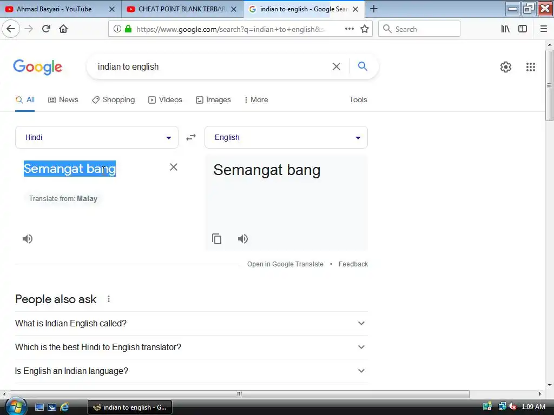The width and height of the screenshot is (554, 415).
Task: Toggle the sidebars icon
Action: click(523, 29)
